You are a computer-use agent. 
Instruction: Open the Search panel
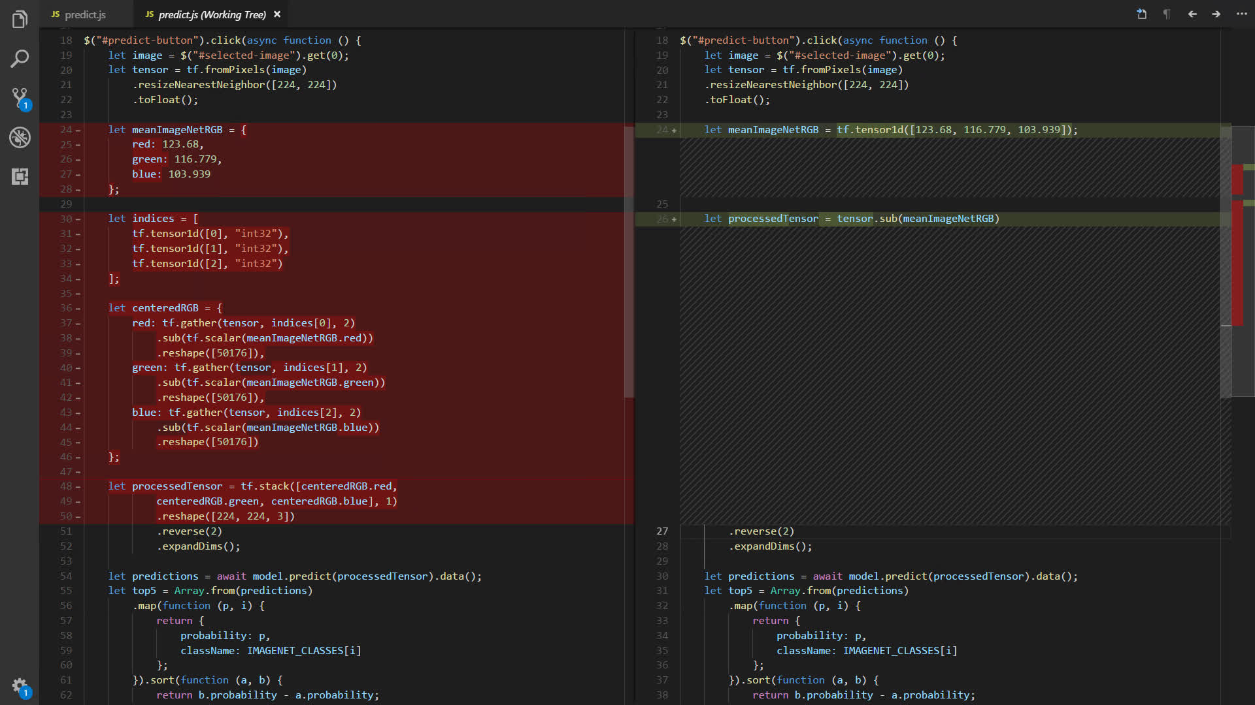click(20, 59)
